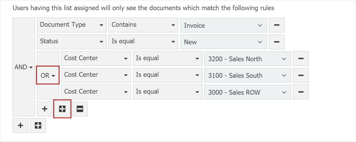Open the Document Type field dropdown

click(x=72, y=25)
